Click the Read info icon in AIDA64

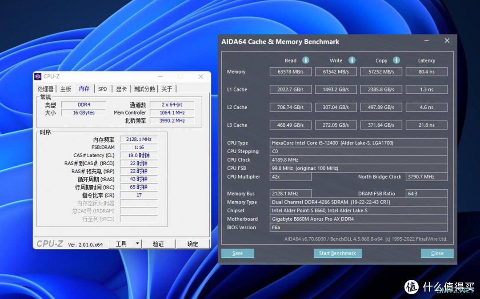[x=305, y=60]
